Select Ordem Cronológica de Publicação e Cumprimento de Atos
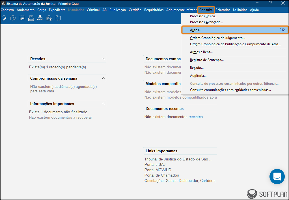289x200 pixels. coord(235,44)
